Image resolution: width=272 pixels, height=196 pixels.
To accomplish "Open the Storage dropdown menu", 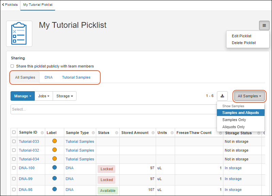I will (x=65, y=96).
